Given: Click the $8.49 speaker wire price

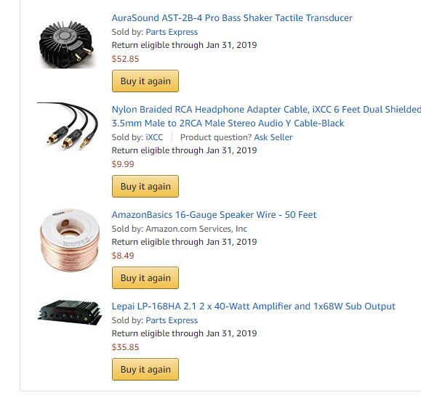Looking at the screenshot, I should (x=123, y=256).
